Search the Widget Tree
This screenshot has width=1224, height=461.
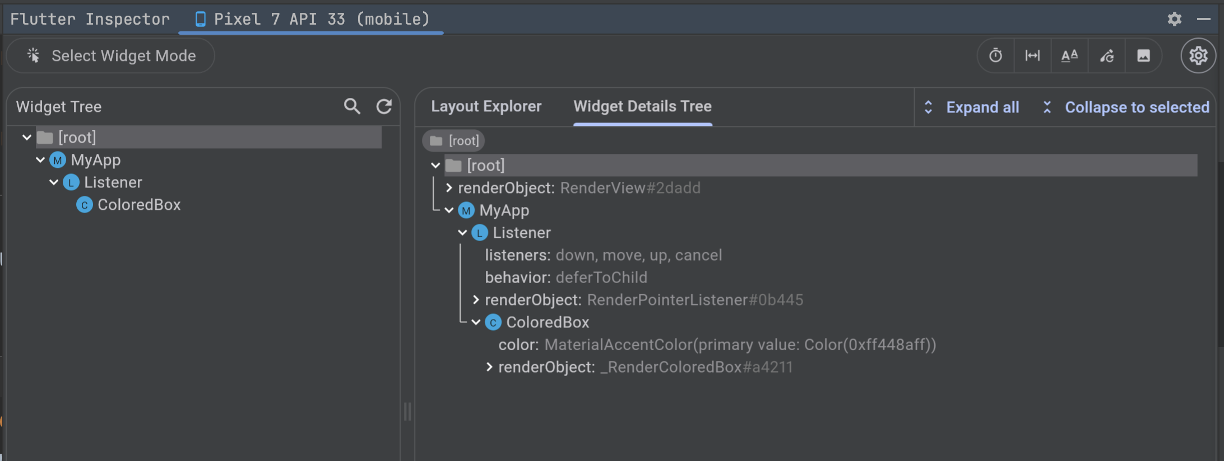(x=352, y=106)
